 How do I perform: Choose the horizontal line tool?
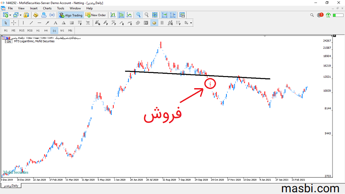39,23
